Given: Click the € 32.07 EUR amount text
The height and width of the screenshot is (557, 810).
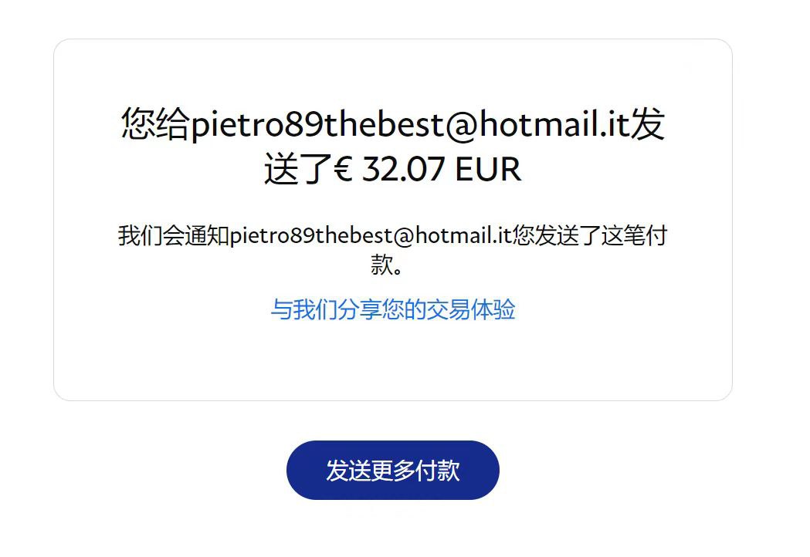Looking at the screenshot, I should (427, 169).
